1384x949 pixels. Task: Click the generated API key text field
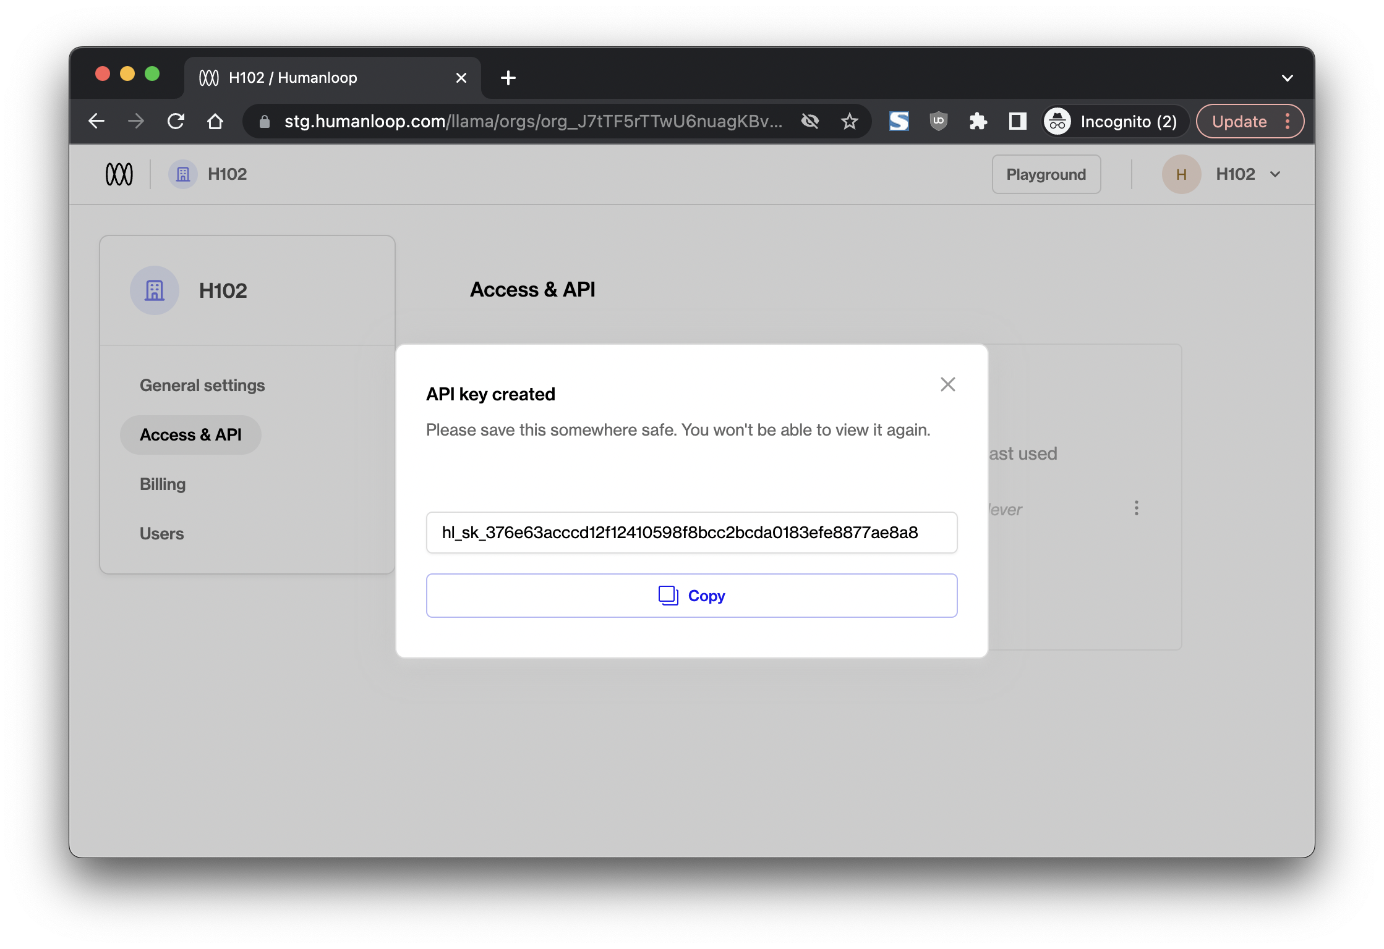(691, 533)
